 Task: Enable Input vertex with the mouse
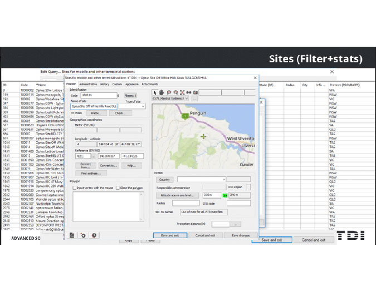[x=75, y=188]
